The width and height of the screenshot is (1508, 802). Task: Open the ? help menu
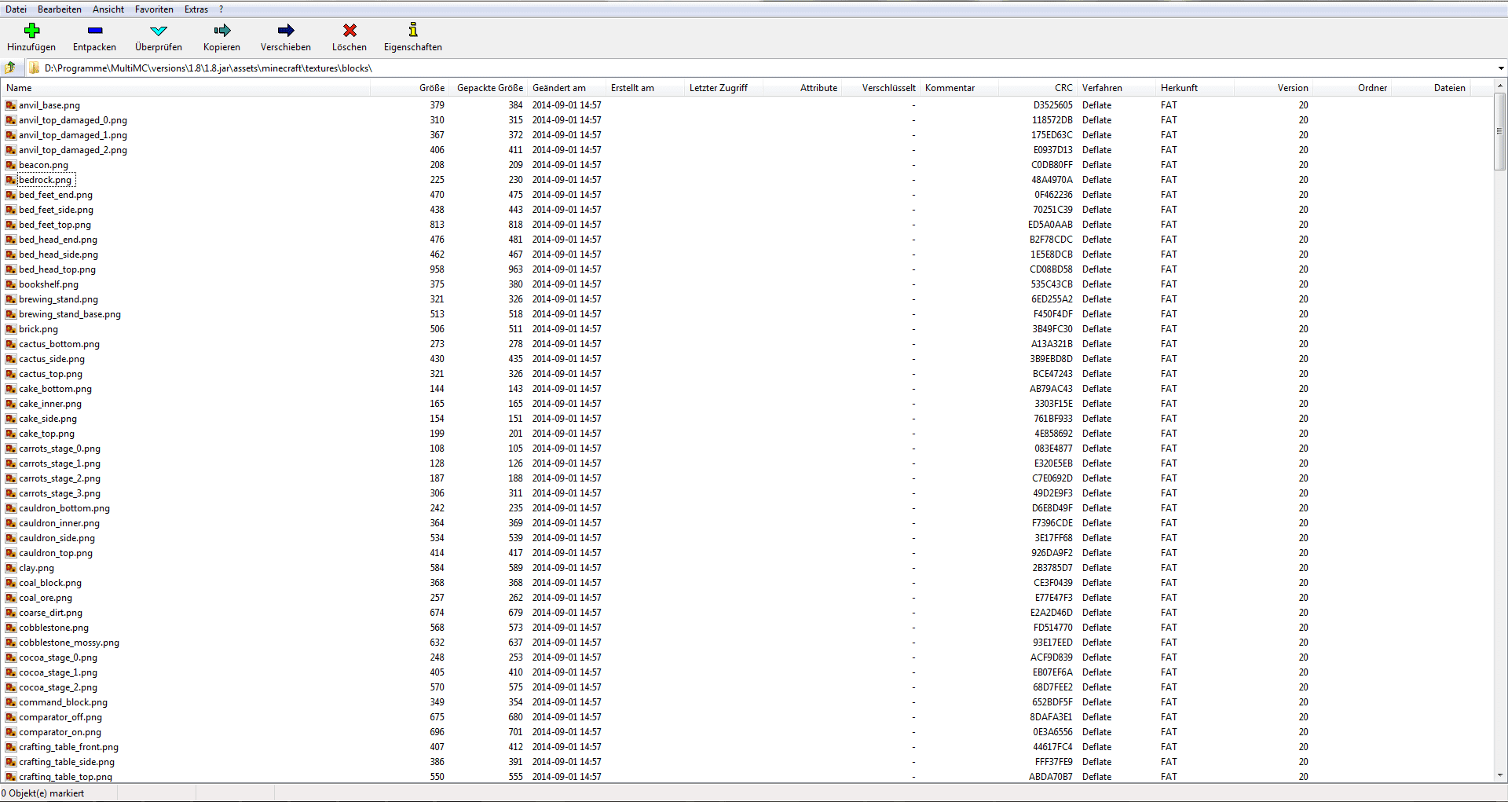(221, 9)
